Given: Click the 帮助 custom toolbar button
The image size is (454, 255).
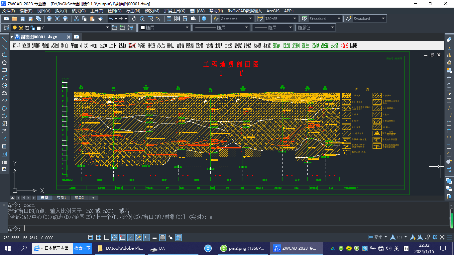Looking at the screenshot, I should coord(17,45).
